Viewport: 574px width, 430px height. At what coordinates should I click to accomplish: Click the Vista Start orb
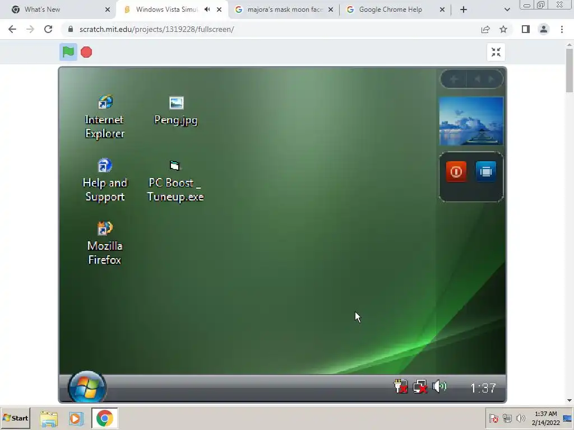click(87, 387)
